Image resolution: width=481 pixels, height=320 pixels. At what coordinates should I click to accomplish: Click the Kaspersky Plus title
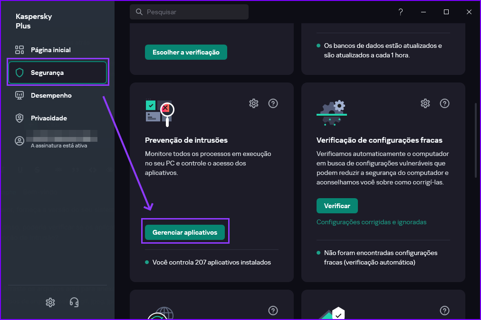34,21
